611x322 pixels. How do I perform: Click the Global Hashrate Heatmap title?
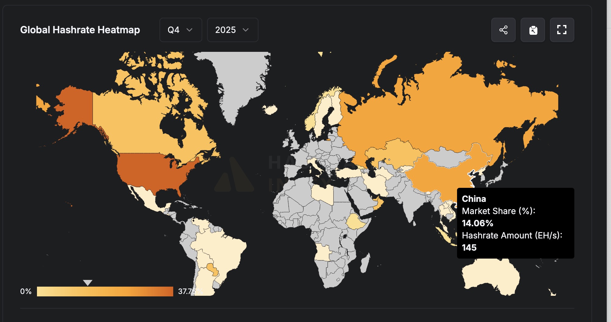tap(80, 30)
